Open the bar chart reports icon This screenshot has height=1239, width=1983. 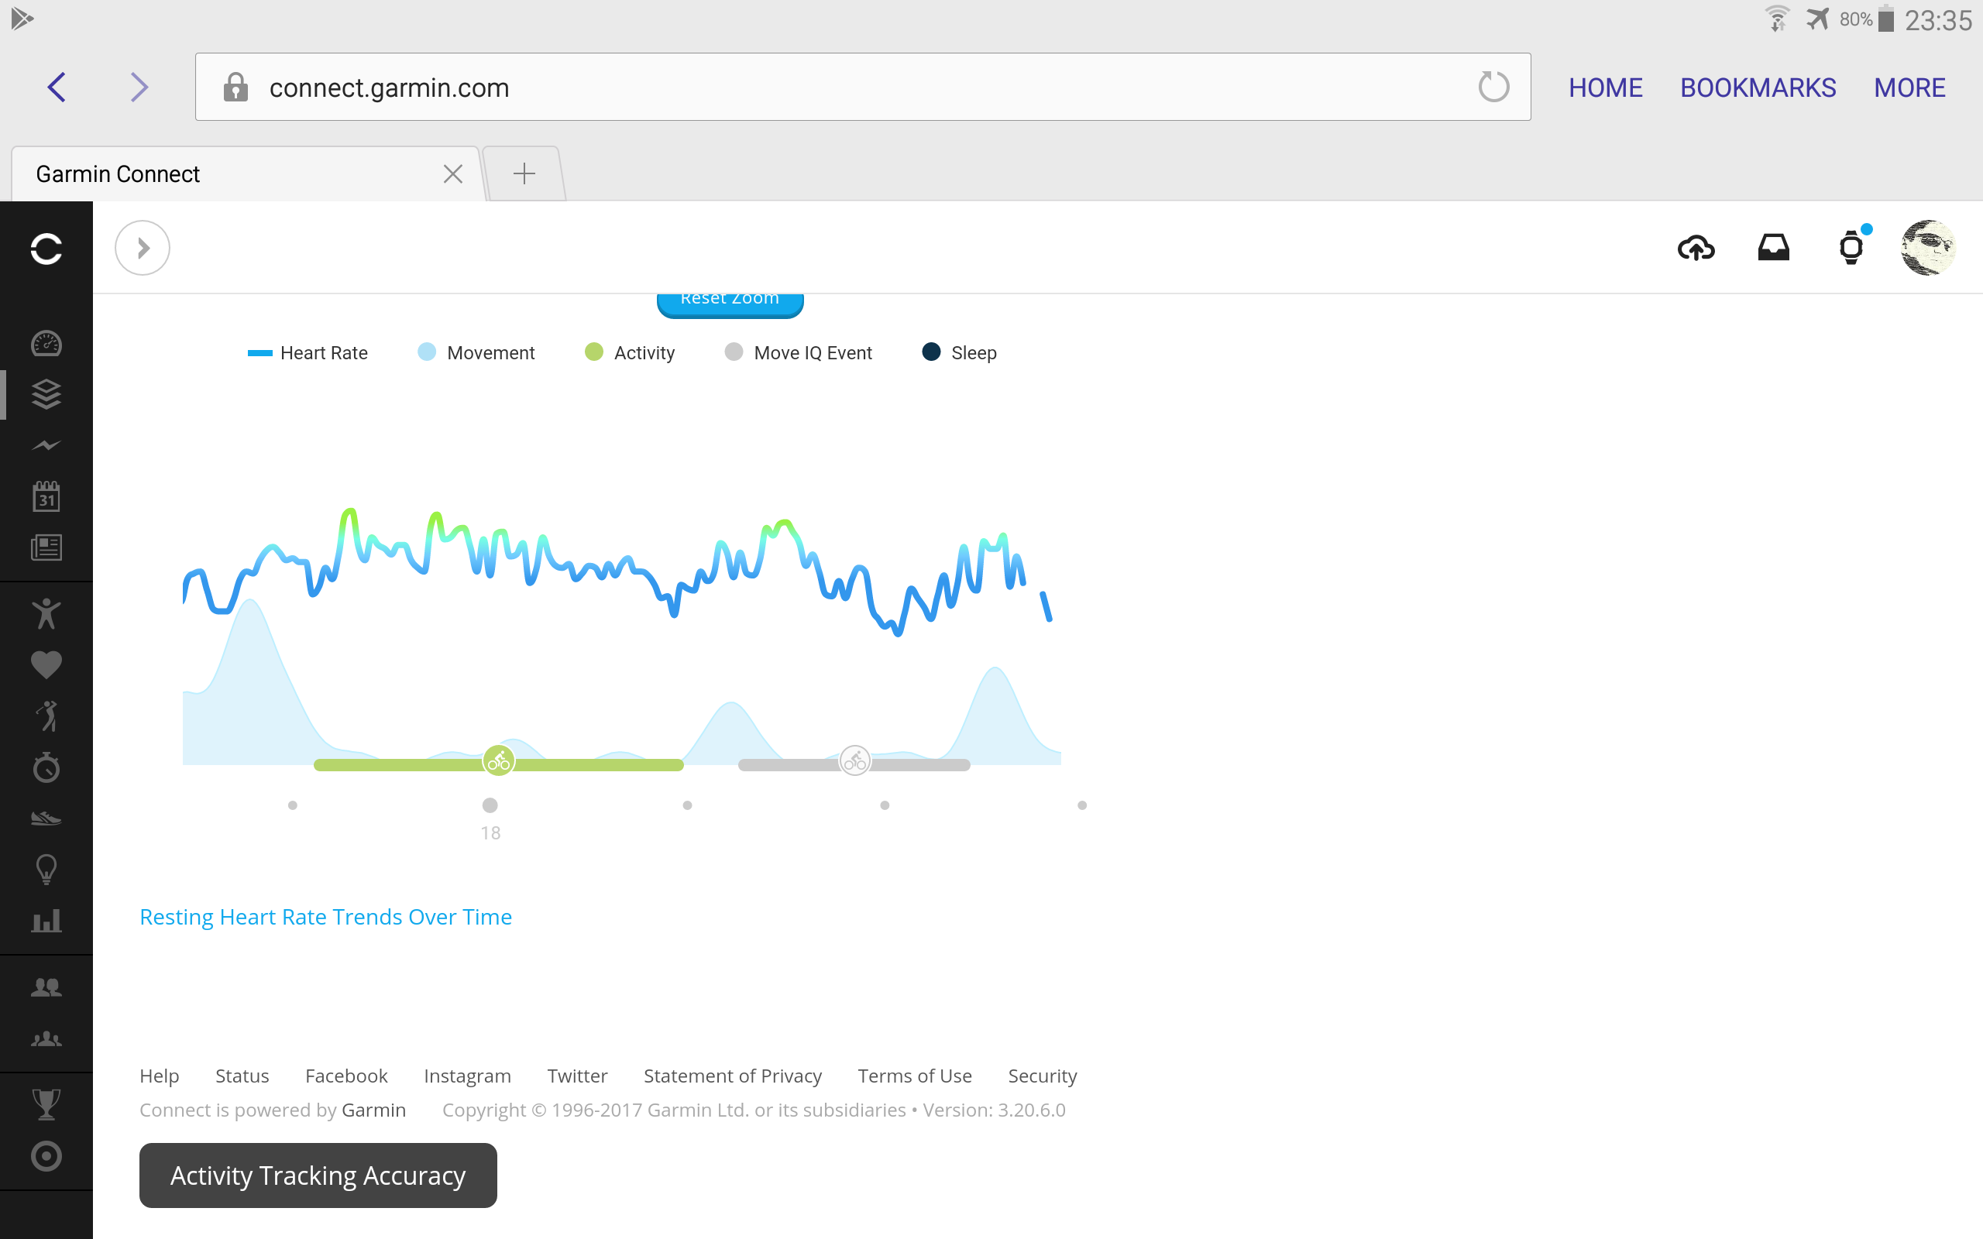click(x=46, y=920)
